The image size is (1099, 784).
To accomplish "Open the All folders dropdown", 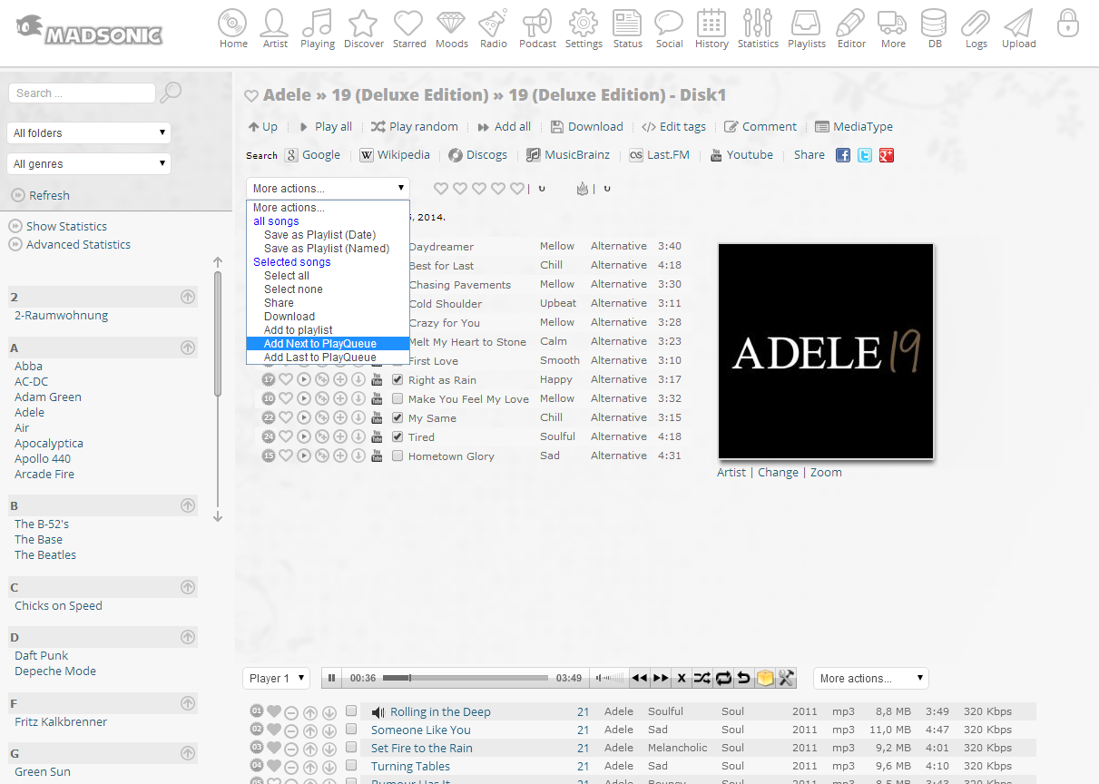I will pos(89,133).
